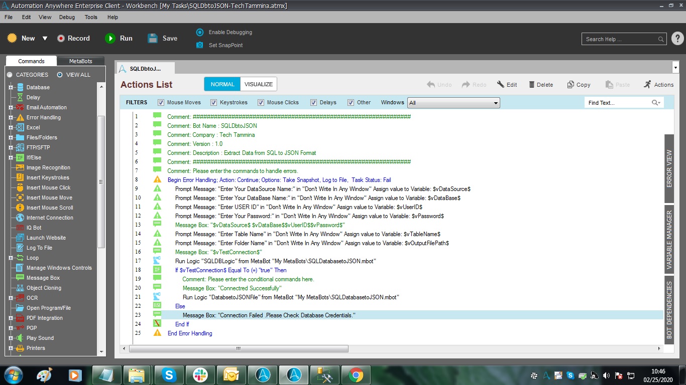
Task: Open the Debug menu
Action: click(67, 17)
